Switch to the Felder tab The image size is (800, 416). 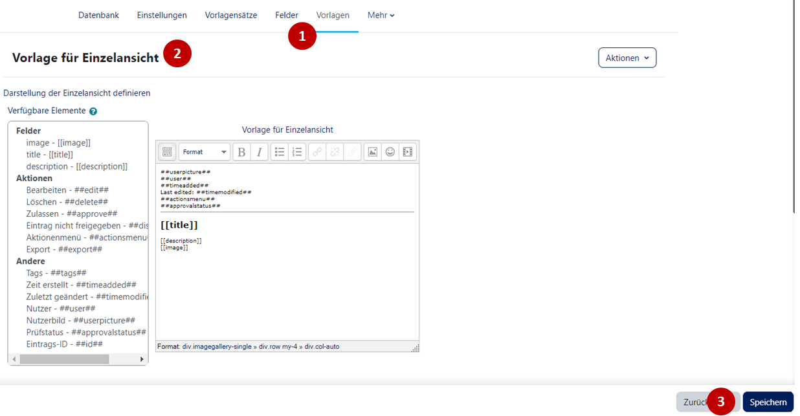click(x=287, y=15)
